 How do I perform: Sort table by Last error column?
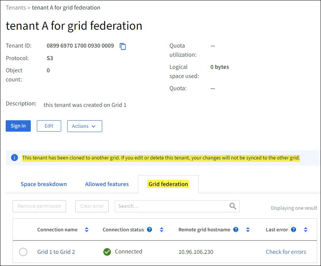click(305, 229)
